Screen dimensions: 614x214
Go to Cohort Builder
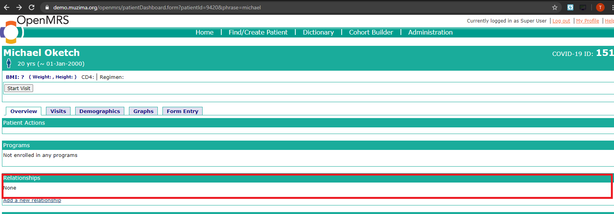[371, 33]
